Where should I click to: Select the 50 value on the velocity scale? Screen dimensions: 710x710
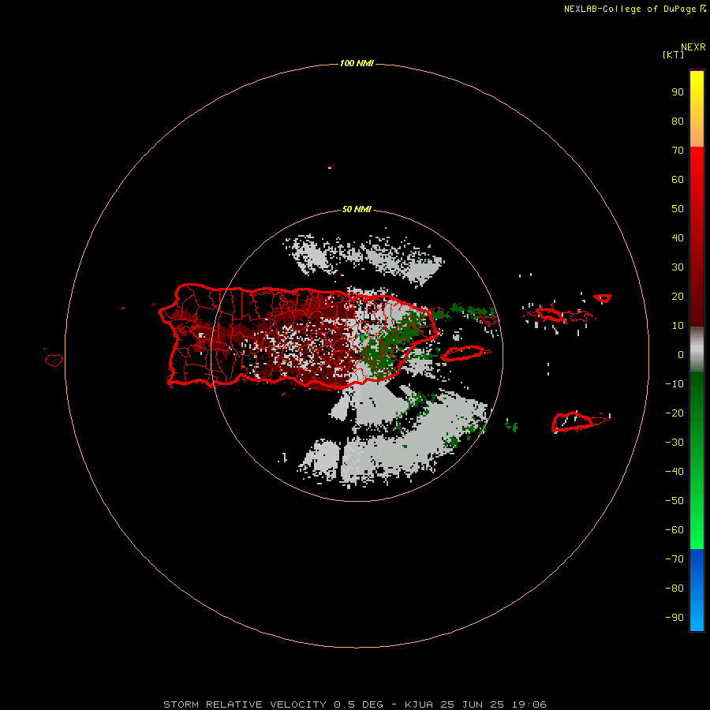tap(678, 209)
